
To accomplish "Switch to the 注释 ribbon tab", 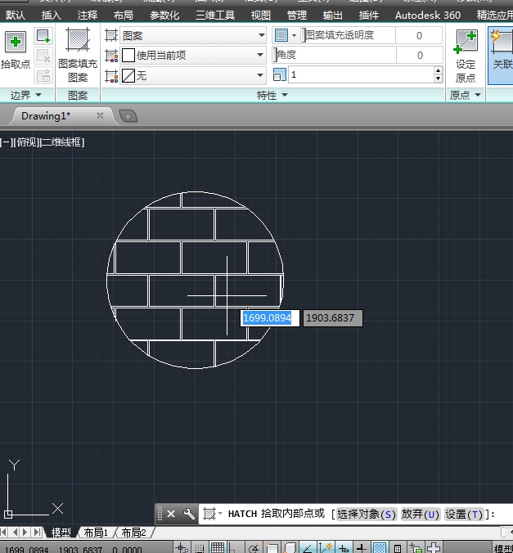I will pos(87,15).
